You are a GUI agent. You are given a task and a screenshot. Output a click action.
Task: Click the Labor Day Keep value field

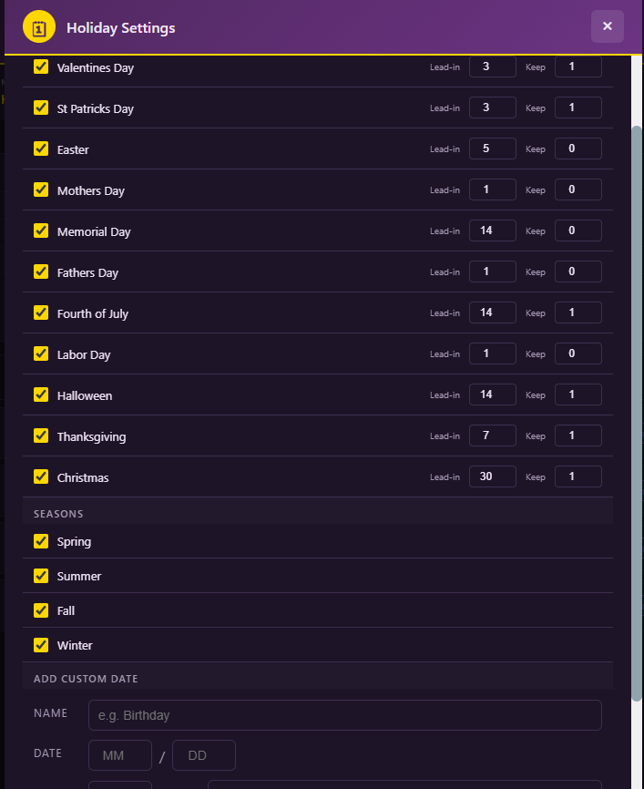click(578, 354)
